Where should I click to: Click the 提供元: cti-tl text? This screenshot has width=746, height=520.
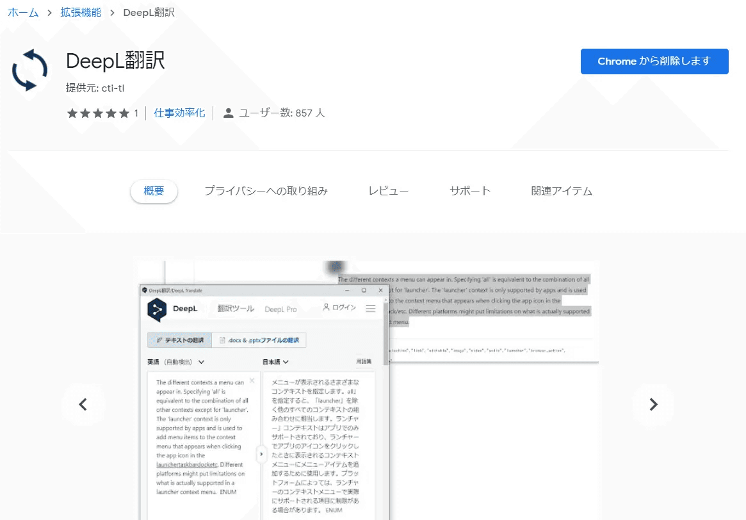pos(95,88)
